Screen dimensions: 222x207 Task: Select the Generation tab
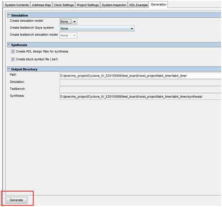(x=158, y=5)
